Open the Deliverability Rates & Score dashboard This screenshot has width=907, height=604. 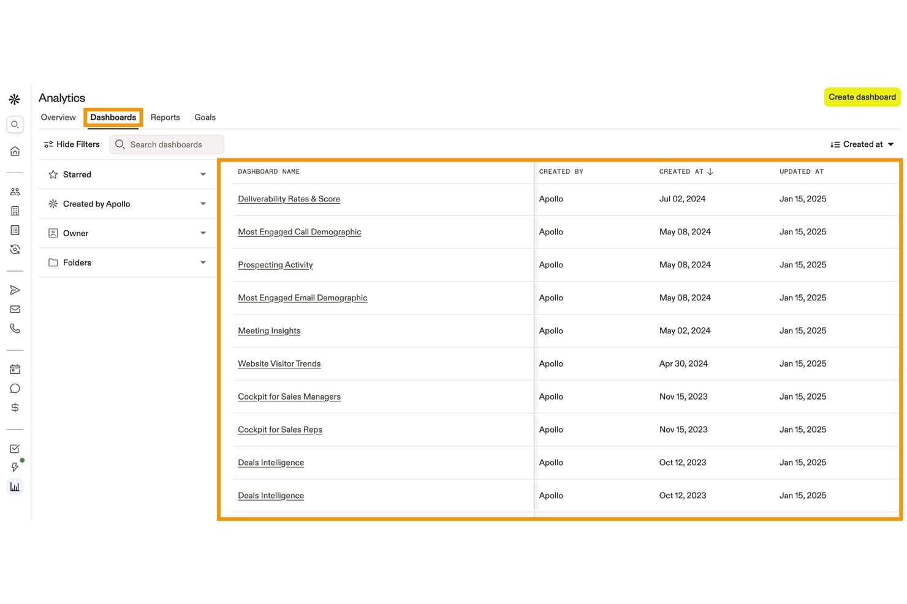pyautogui.click(x=289, y=199)
